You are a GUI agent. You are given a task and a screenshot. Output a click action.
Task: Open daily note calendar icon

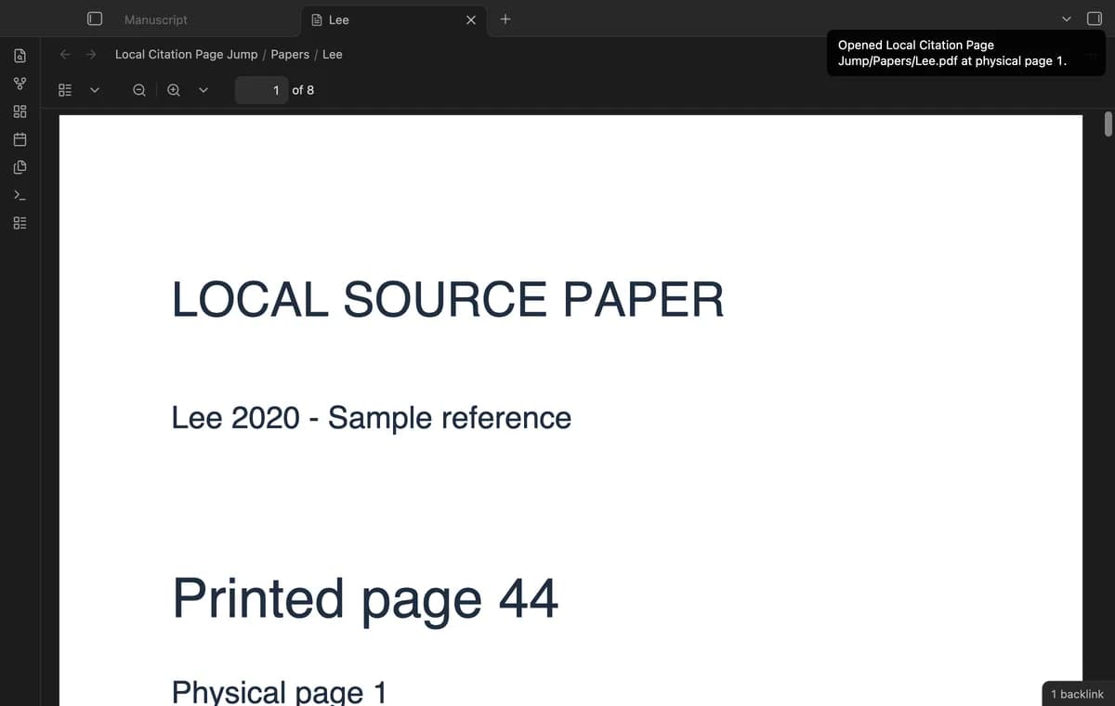click(x=20, y=140)
